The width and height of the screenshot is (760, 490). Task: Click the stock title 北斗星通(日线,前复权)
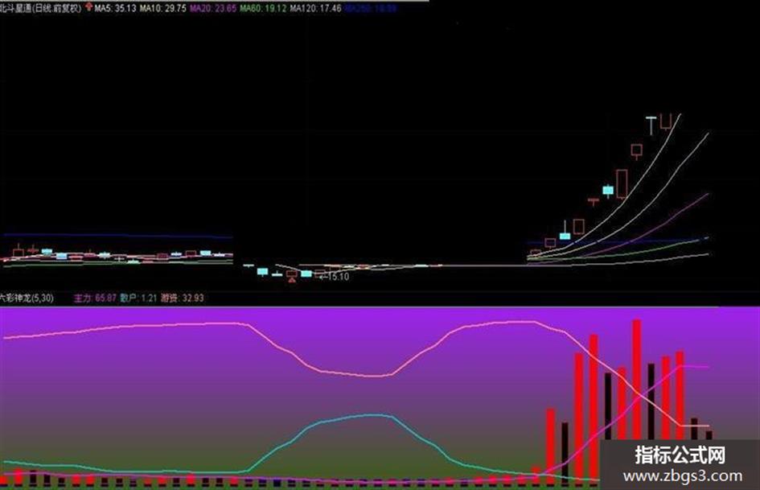(x=41, y=8)
